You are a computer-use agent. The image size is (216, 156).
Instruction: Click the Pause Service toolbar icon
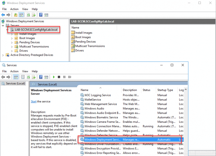tap(64, 77)
